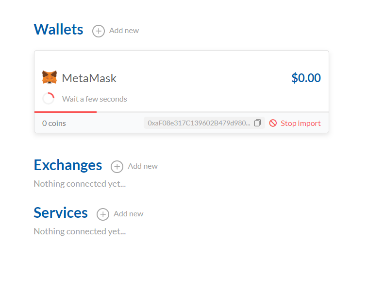Open the MetaMask wallet name
The height and width of the screenshot is (281, 368).
89,78
